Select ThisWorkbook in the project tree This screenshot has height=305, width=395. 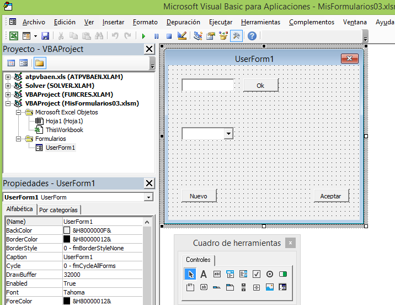64,130
